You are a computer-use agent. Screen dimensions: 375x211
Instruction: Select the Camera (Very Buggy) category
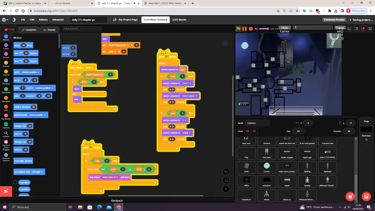coord(6,145)
